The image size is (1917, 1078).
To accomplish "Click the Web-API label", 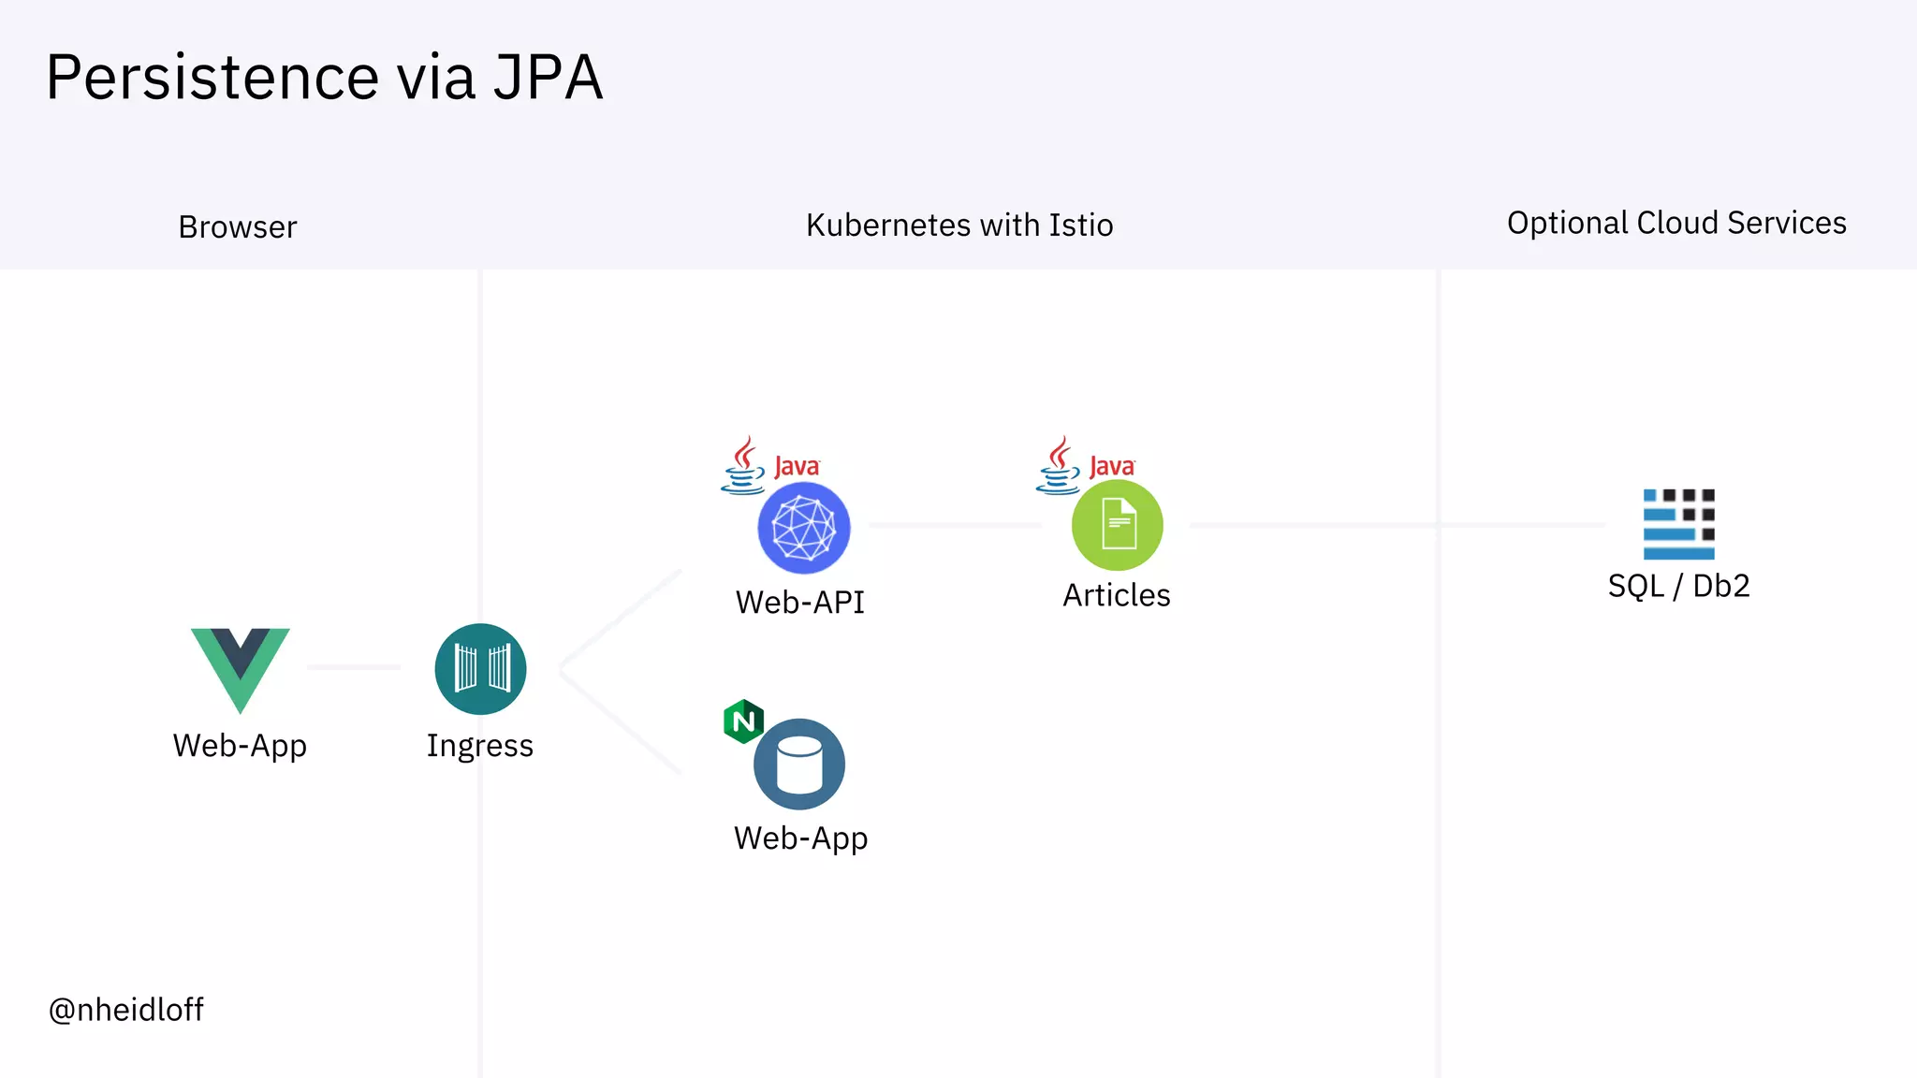I will [800, 603].
